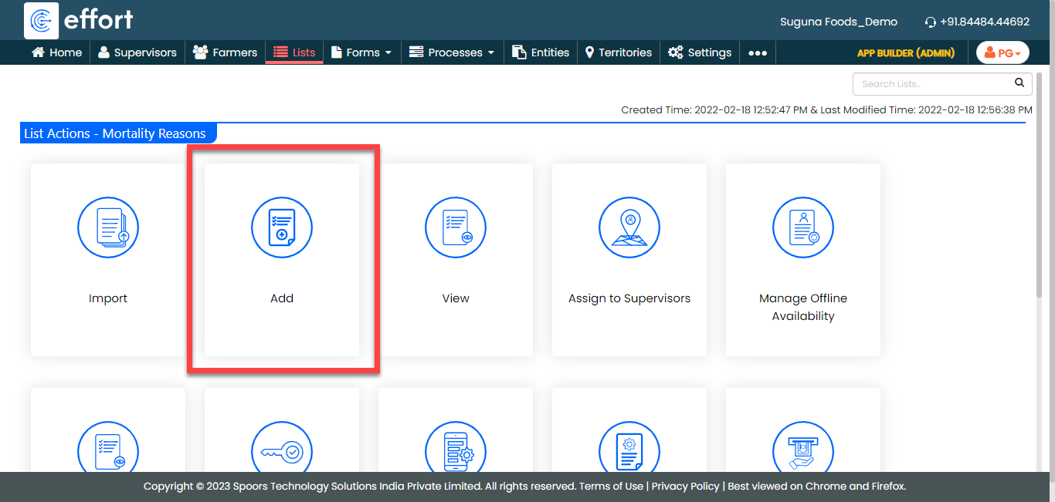The height and width of the screenshot is (502, 1055).
Task: Click the key with checkmark icon
Action: coord(282,450)
